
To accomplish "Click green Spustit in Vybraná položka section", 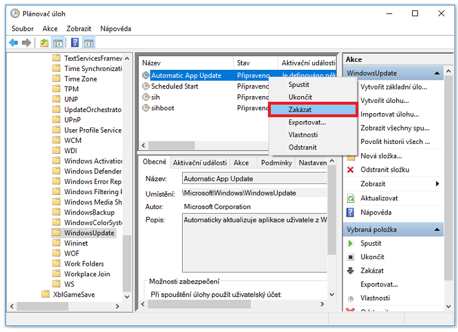I will (x=371, y=243).
